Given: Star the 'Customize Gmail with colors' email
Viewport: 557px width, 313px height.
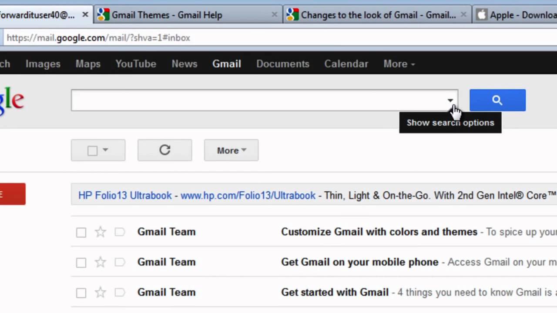Looking at the screenshot, I should (101, 232).
